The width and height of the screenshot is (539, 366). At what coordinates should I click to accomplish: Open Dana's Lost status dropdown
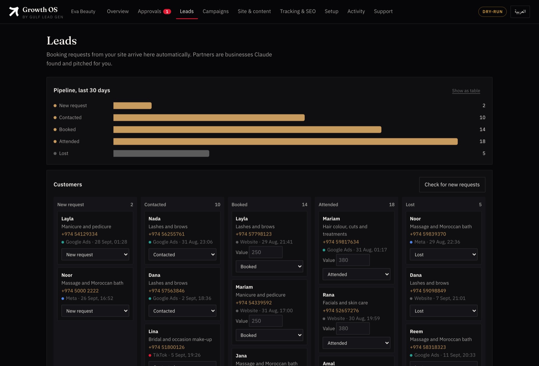pos(443,311)
